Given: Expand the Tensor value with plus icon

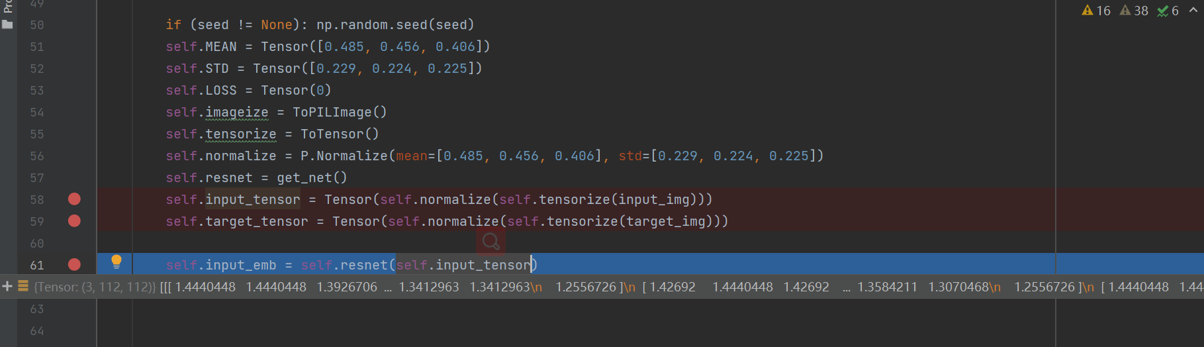Looking at the screenshot, I should [x=7, y=286].
